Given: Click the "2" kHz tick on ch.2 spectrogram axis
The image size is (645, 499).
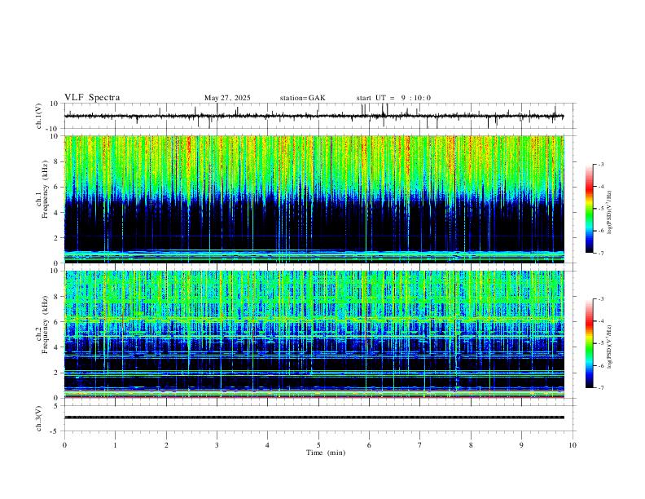Looking at the screenshot, I should tap(57, 372).
